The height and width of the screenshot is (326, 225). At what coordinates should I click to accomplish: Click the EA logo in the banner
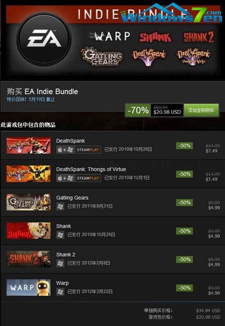point(44,39)
